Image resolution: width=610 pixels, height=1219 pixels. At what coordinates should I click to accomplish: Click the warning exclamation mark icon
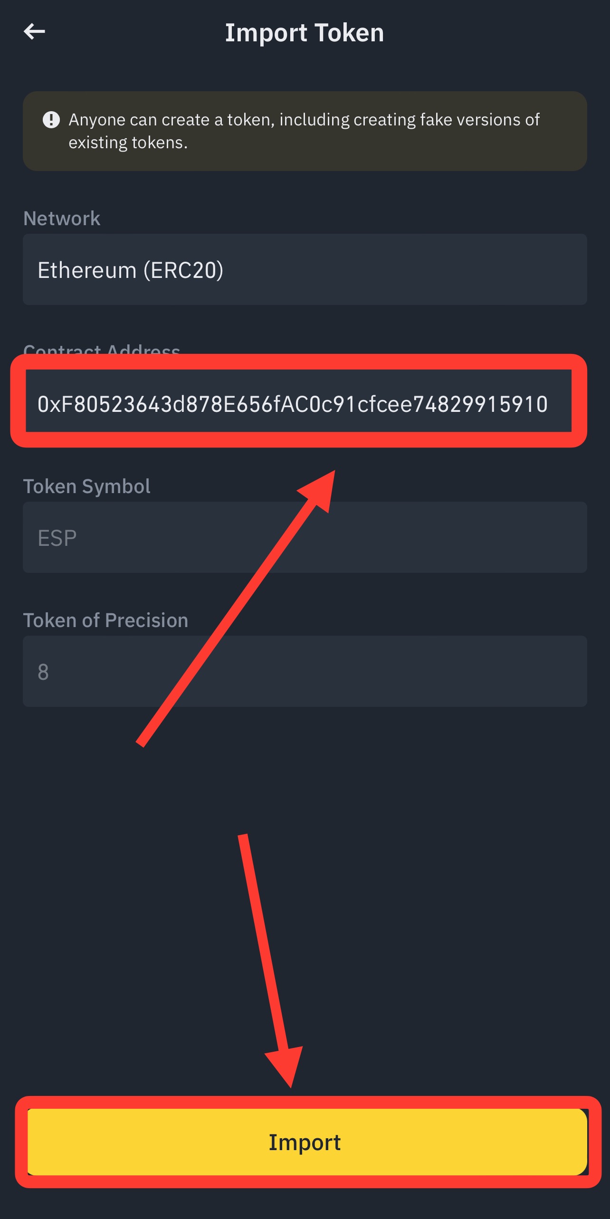51,120
